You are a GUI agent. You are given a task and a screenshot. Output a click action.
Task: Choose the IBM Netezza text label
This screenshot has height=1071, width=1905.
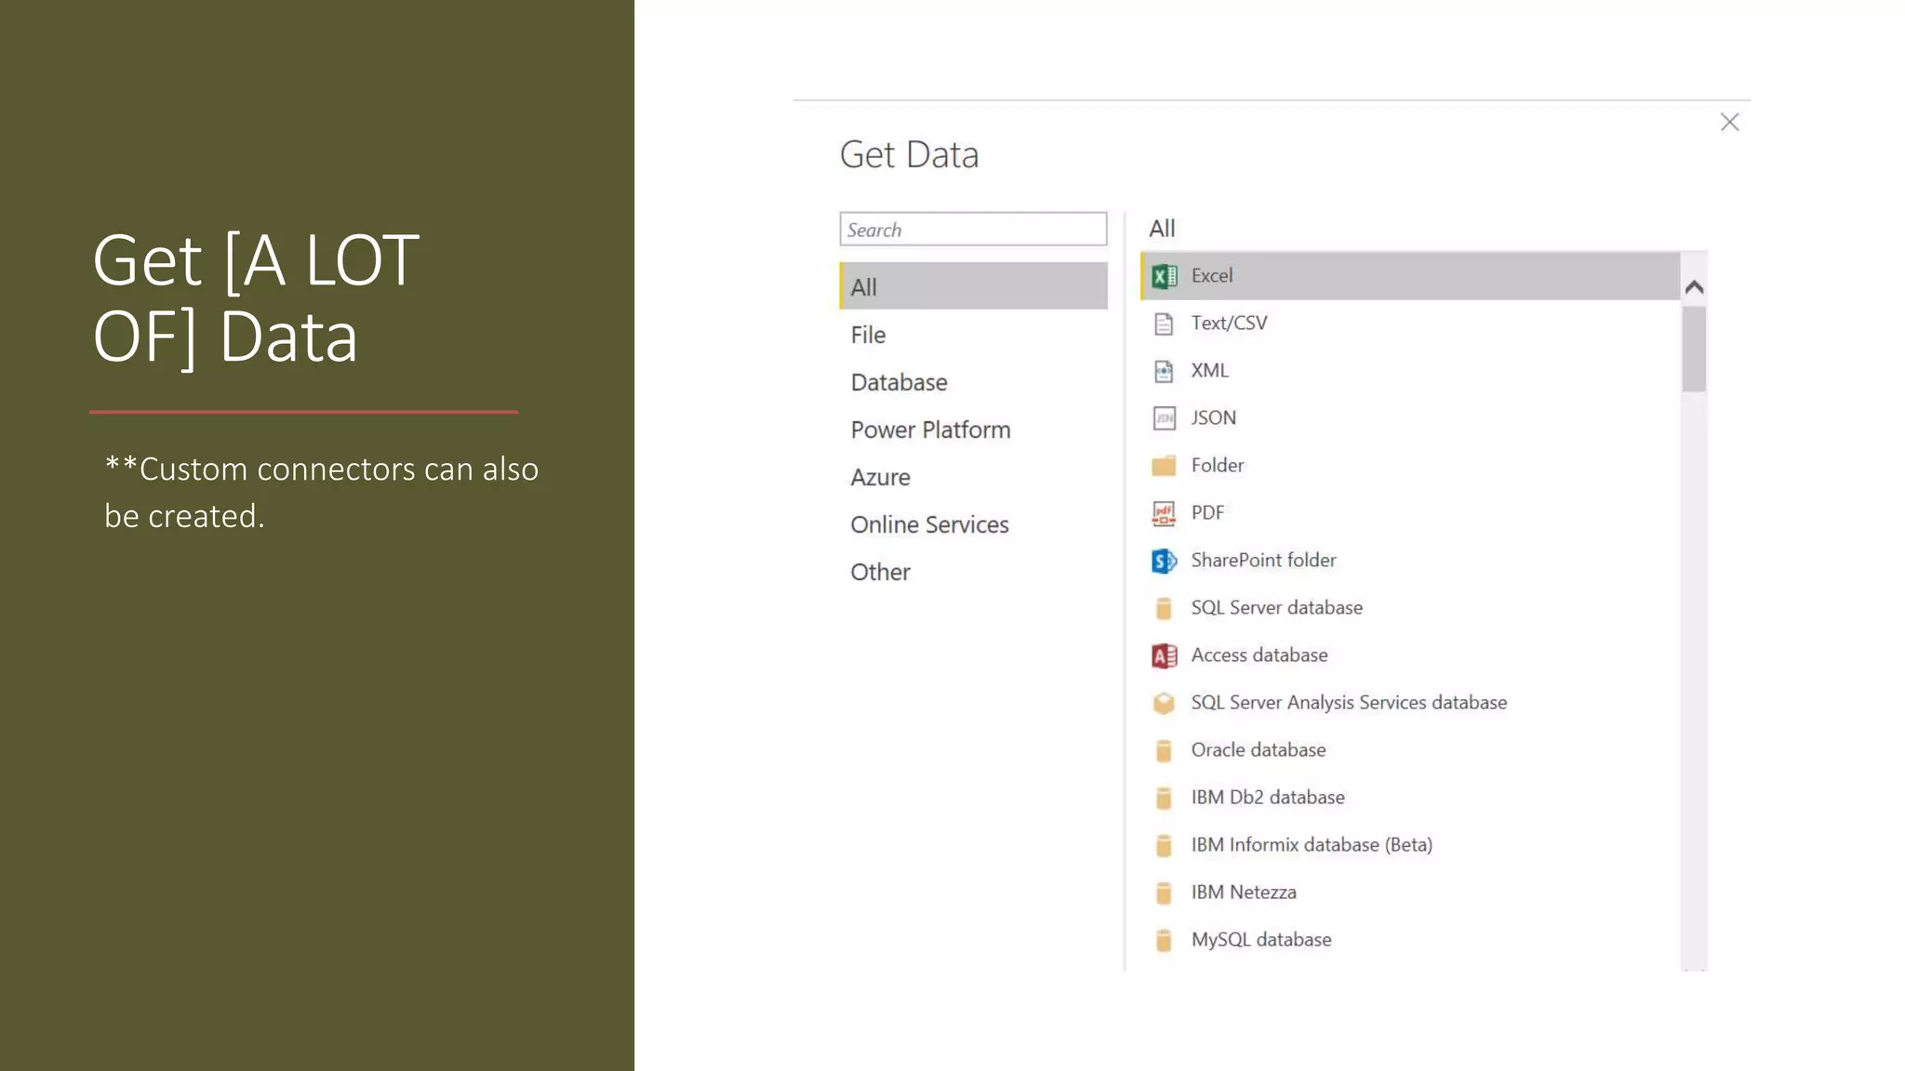tap(1244, 892)
